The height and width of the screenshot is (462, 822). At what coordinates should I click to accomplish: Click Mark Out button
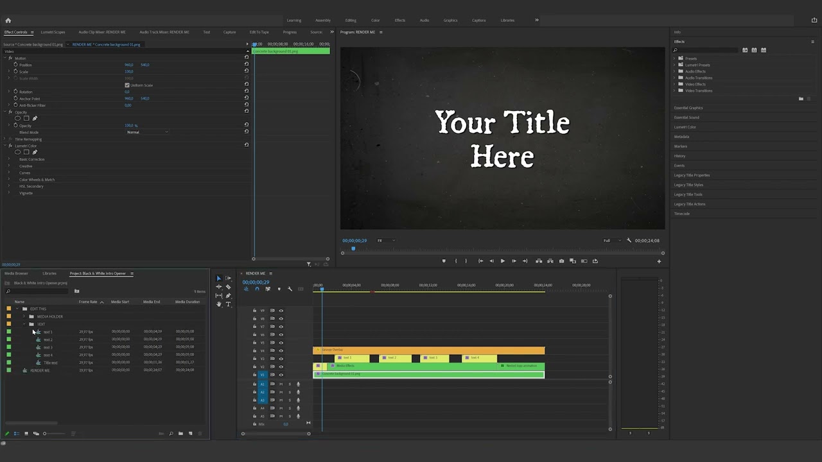click(x=466, y=261)
